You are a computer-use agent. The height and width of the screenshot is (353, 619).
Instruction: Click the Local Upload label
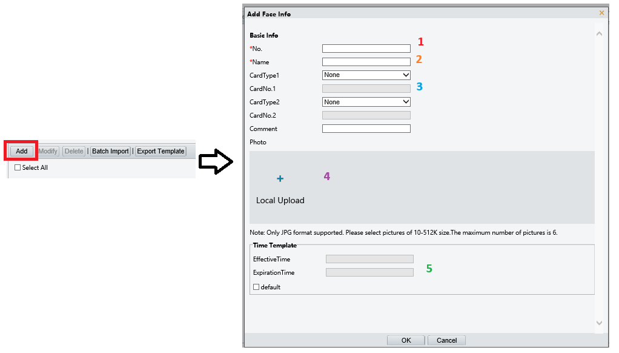pyautogui.click(x=280, y=200)
